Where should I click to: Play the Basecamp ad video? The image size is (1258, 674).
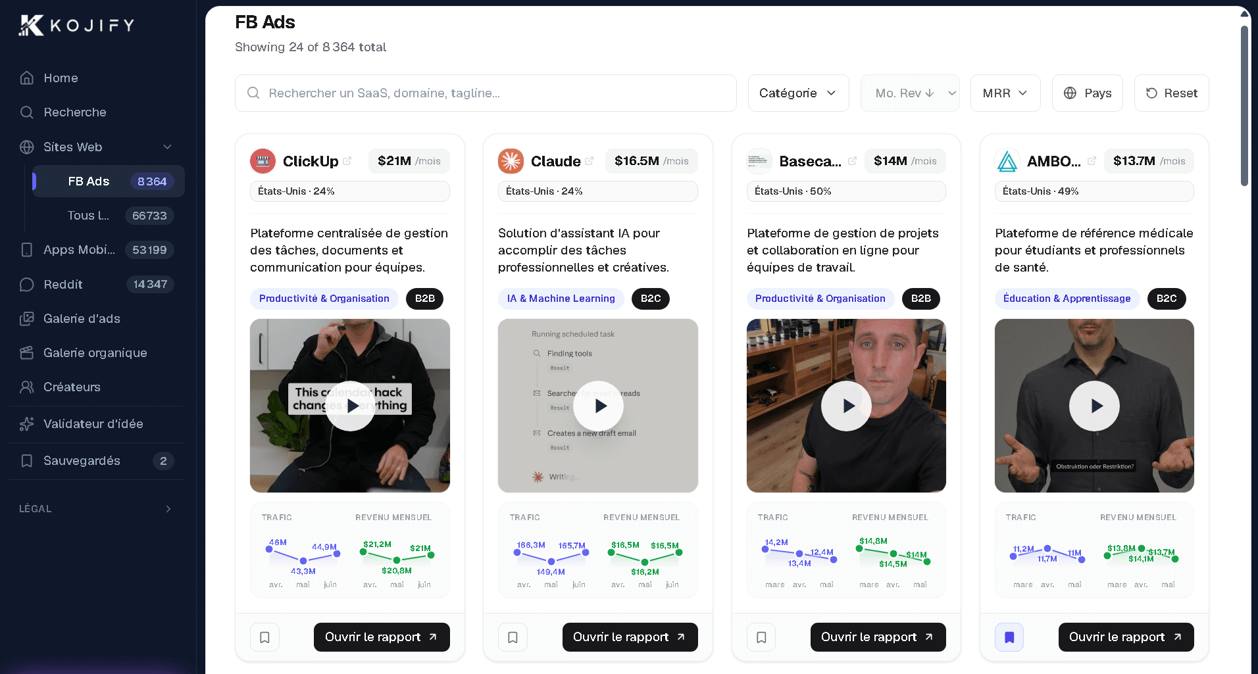[x=846, y=406]
